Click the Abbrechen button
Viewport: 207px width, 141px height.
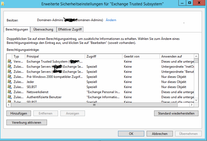tap(160, 134)
